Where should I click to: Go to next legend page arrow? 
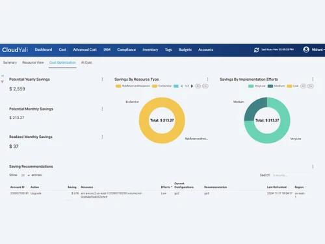192,86
